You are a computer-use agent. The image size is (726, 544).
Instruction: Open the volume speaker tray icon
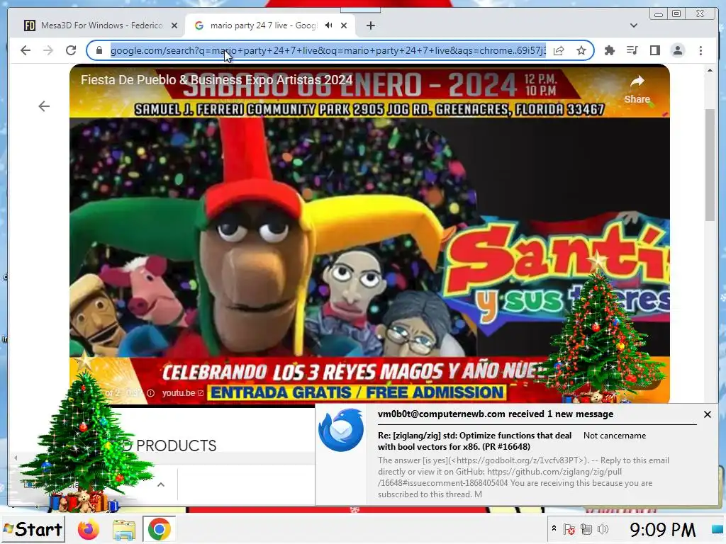tap(603, 529)
